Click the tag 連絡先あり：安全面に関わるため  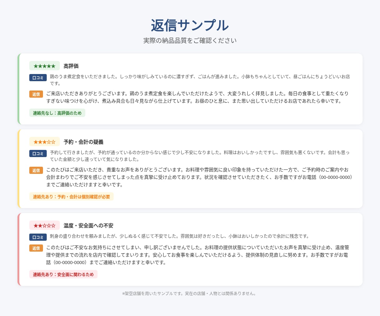point(63,274)
